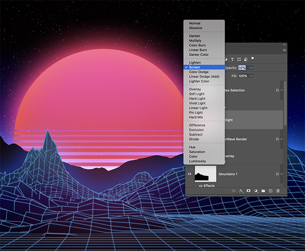Create a new layer

pos(270,191)
